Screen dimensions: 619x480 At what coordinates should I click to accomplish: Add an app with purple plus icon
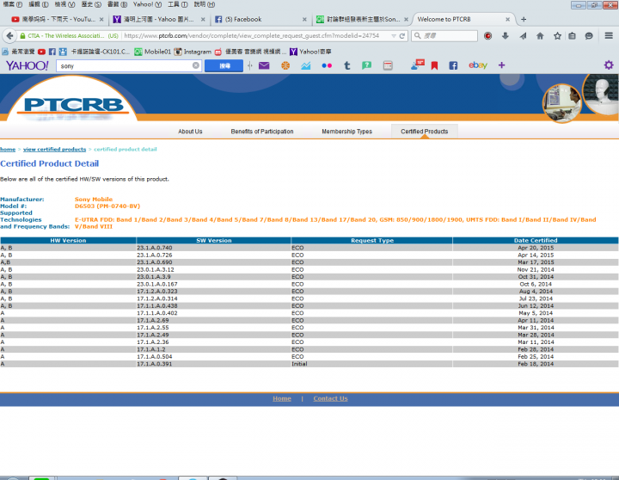click(502, 65)
